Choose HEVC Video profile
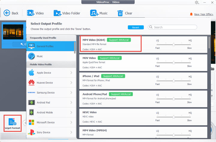 pyautogui.click(x=143, y=117)
